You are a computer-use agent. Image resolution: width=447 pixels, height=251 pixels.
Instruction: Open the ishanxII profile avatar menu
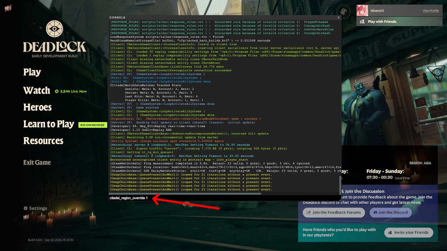[362, 10]
